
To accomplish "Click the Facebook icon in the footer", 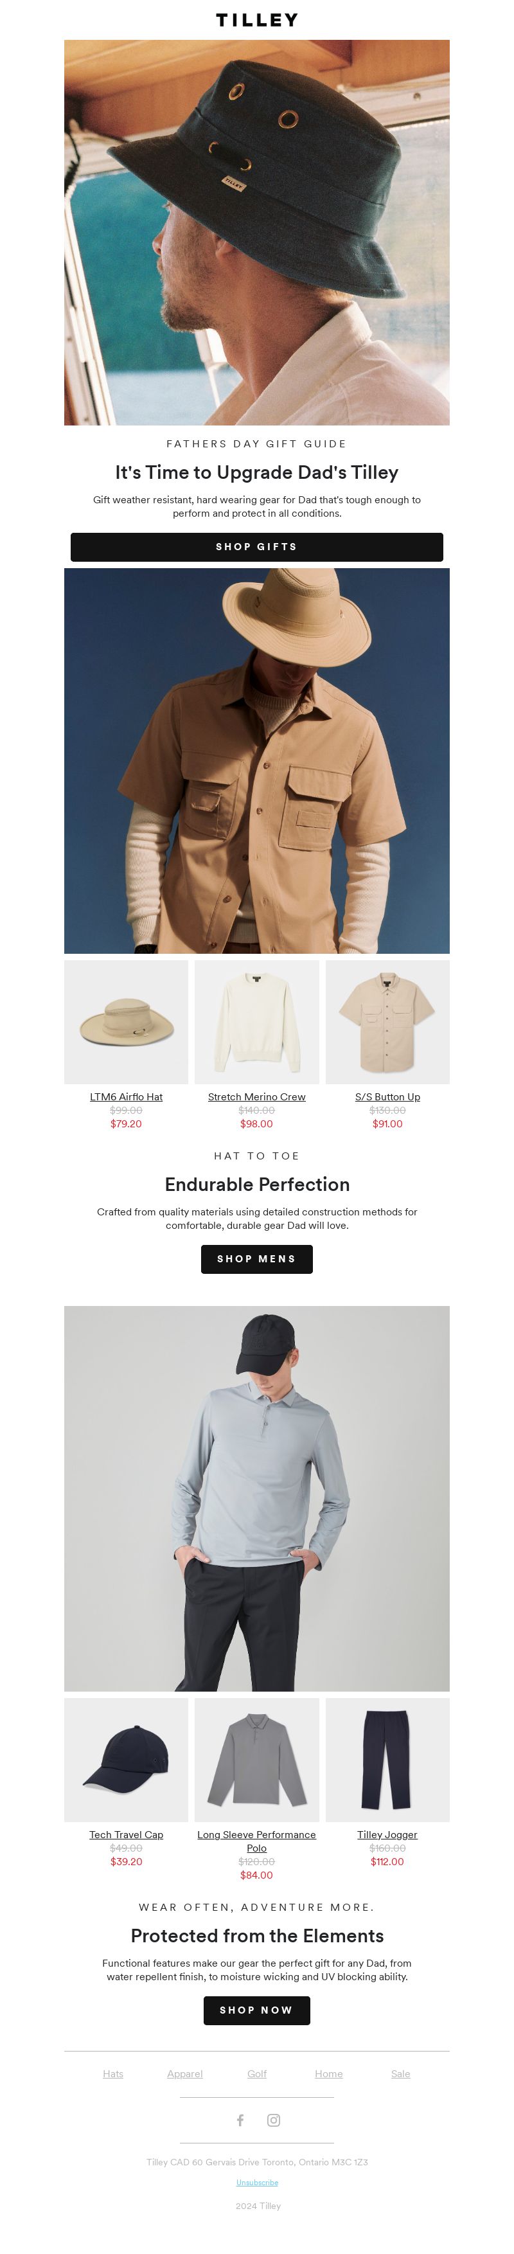I will pos(240,2120).
